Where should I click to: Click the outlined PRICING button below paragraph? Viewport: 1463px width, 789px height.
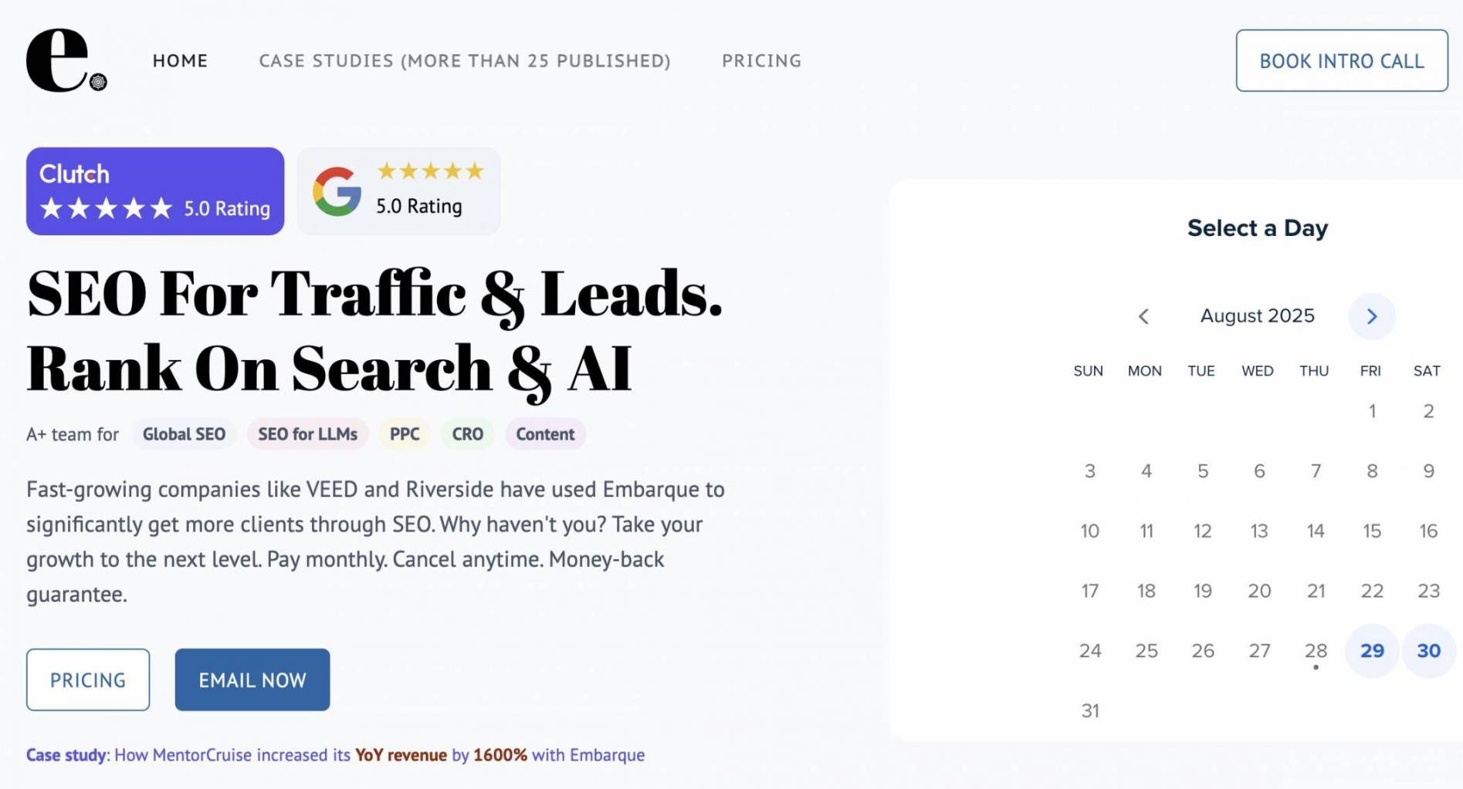88,679
